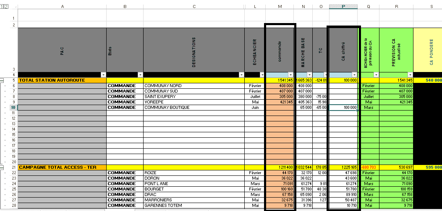Select column S header
The width and height of the screenshot is (442, 211).
(428, 7)
